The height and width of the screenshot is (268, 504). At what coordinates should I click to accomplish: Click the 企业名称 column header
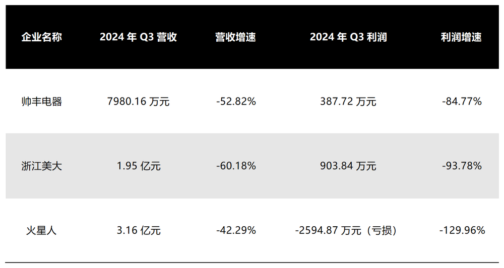[41, 37]
